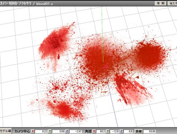Click the camera center Y axis button
Viewport: 177px width, 134px height.
pos(50,131)
